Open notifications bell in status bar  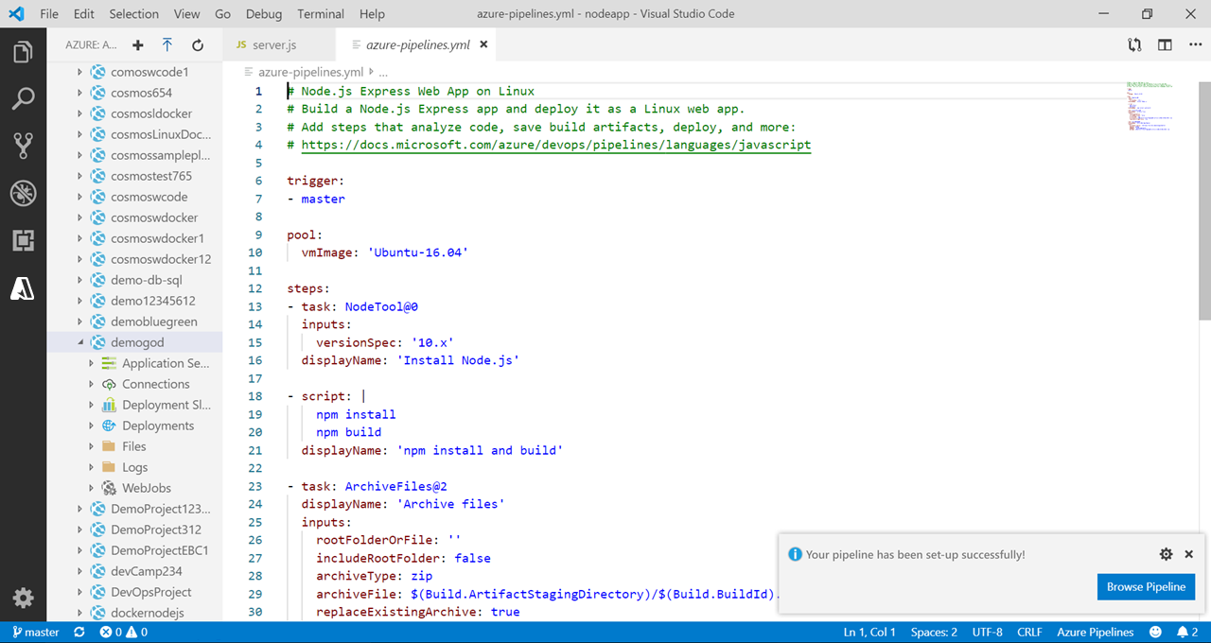(x=1185, y=632)
